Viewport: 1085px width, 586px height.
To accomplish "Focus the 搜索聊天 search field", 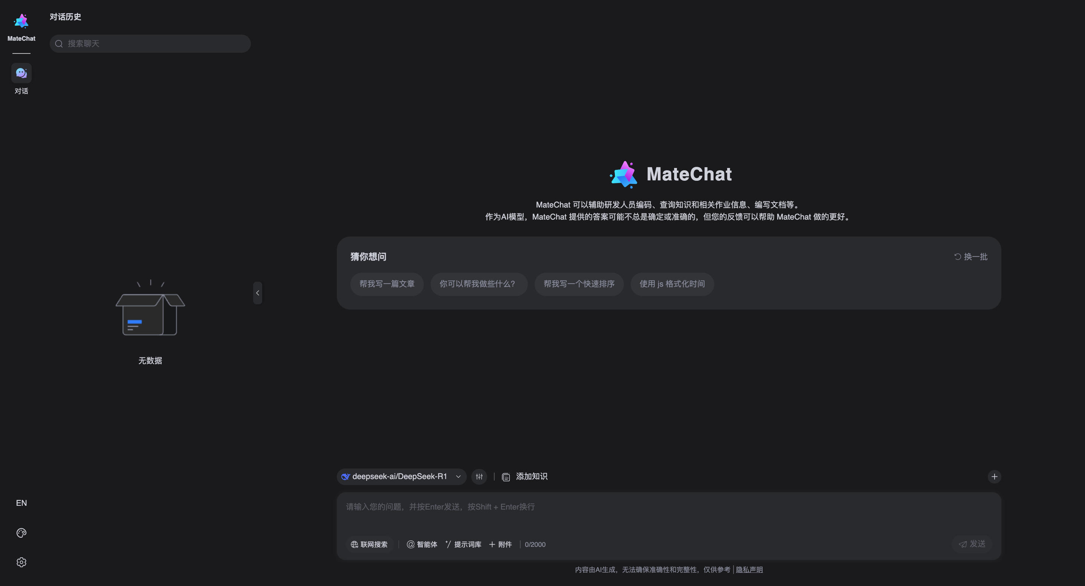I will point(156,44).
